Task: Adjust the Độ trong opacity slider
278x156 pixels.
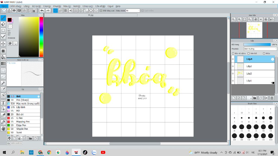Action: tap(257, 45)
